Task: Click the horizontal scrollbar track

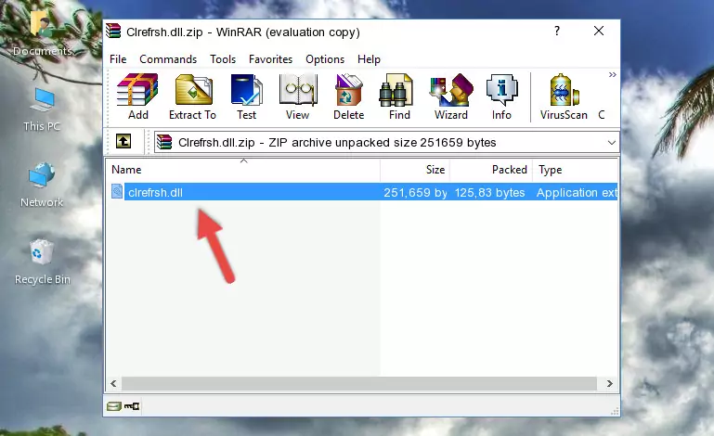Action: 359,384
